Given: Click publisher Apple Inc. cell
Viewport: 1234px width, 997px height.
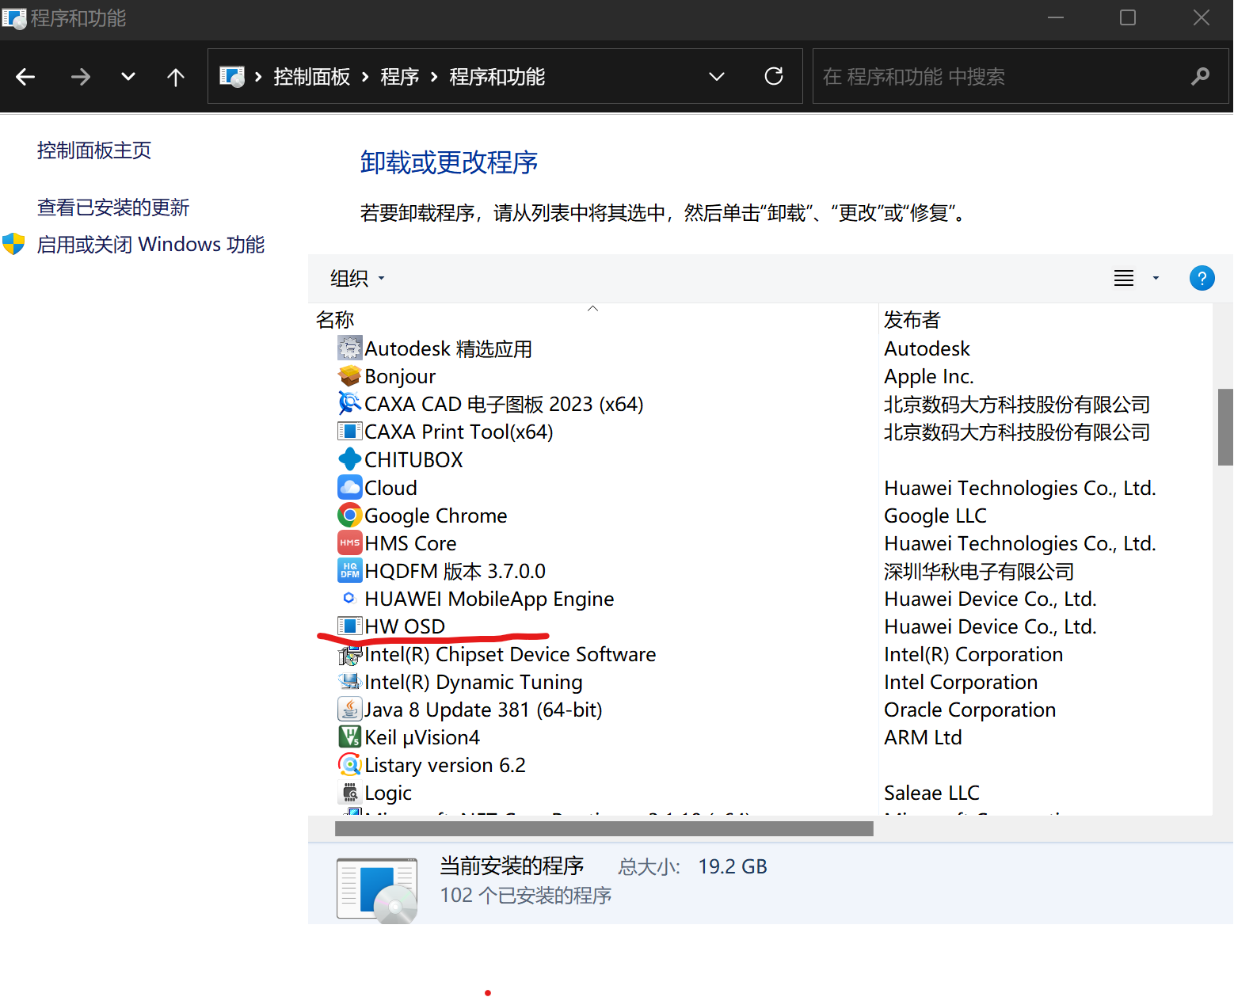Looking at the screenshot, I should click(929, 376).
